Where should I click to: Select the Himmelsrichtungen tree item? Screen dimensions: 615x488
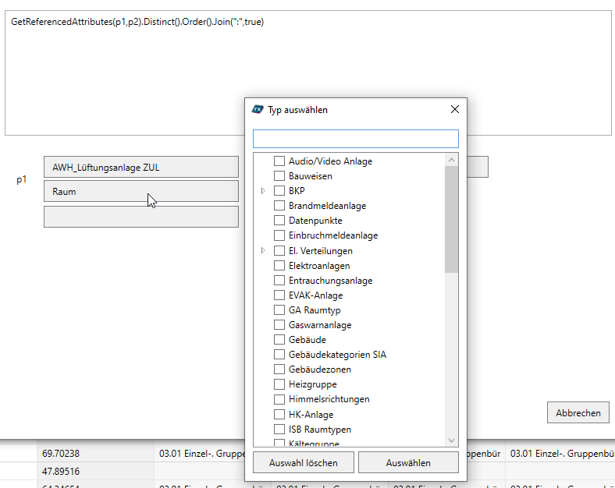point(329,399)
